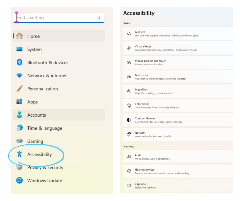Open the Magnifier setting
The width and height of the screenshot is (240, 201).
click(x=178, y=91)
